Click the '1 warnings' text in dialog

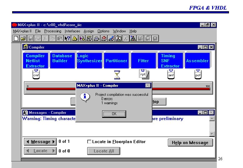[109, 103]
